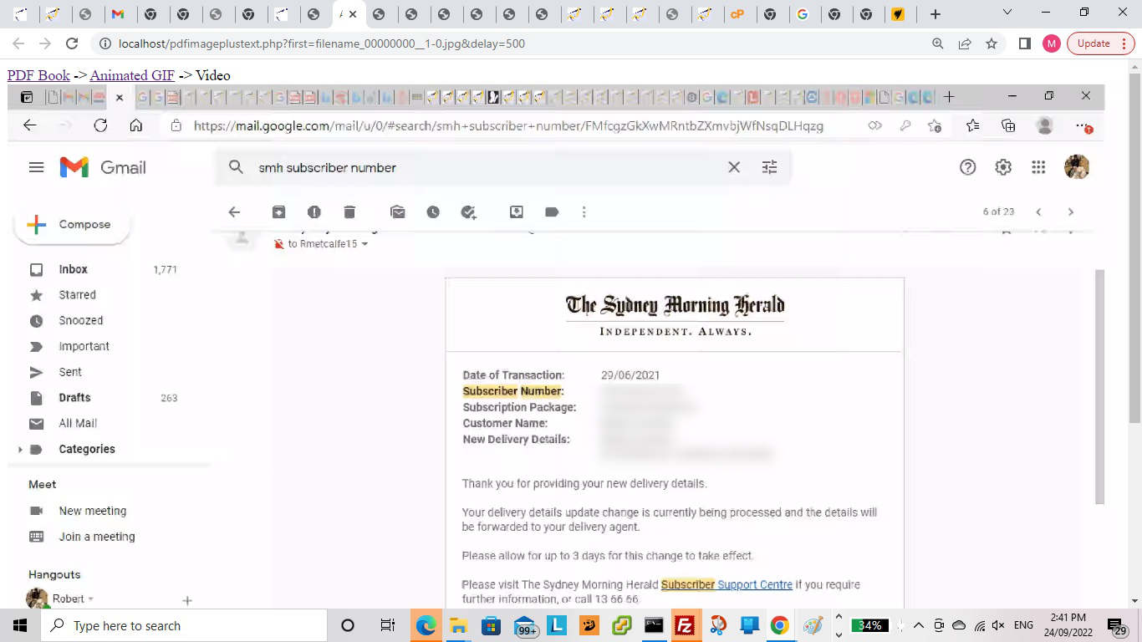Compose a new email
1142x642 pixels.
73,225
